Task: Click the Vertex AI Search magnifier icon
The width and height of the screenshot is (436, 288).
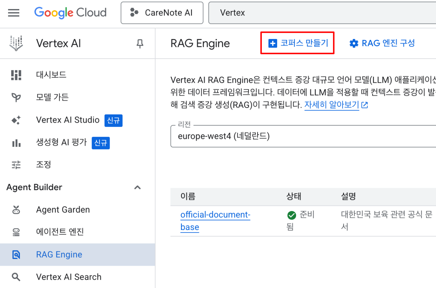Action: point(16,277)
